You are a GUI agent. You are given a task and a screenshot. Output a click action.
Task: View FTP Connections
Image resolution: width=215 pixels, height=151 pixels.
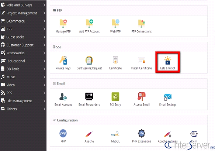point(142,24)
